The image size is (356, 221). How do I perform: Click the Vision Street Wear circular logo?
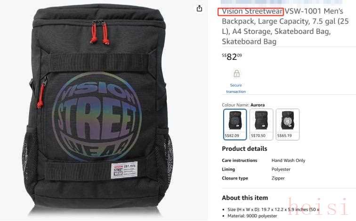tap(97, 116)
